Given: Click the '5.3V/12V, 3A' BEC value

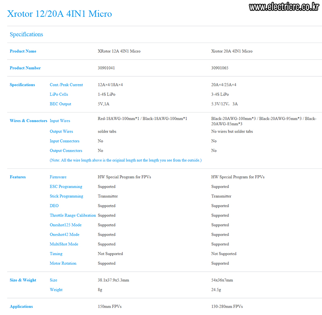Looking at the screenshot, I should coord(225,104).
